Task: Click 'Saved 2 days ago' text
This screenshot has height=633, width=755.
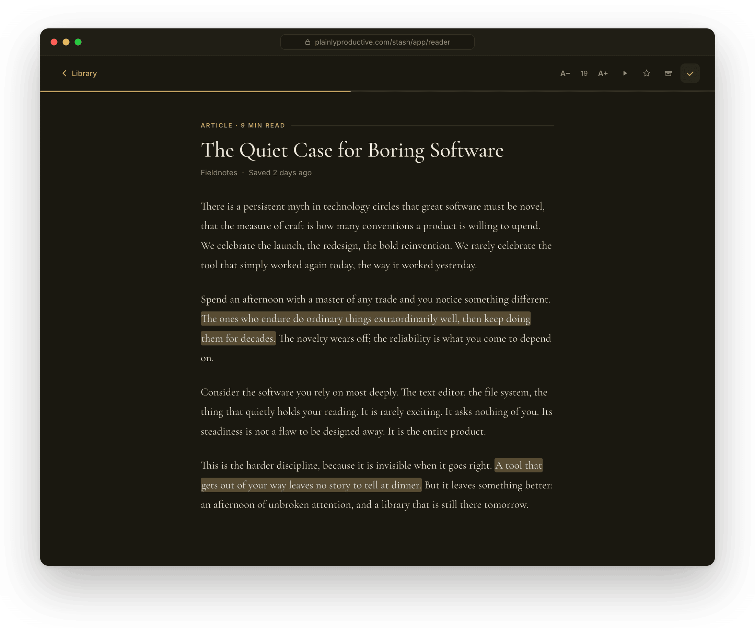Action: pos(280,173)
